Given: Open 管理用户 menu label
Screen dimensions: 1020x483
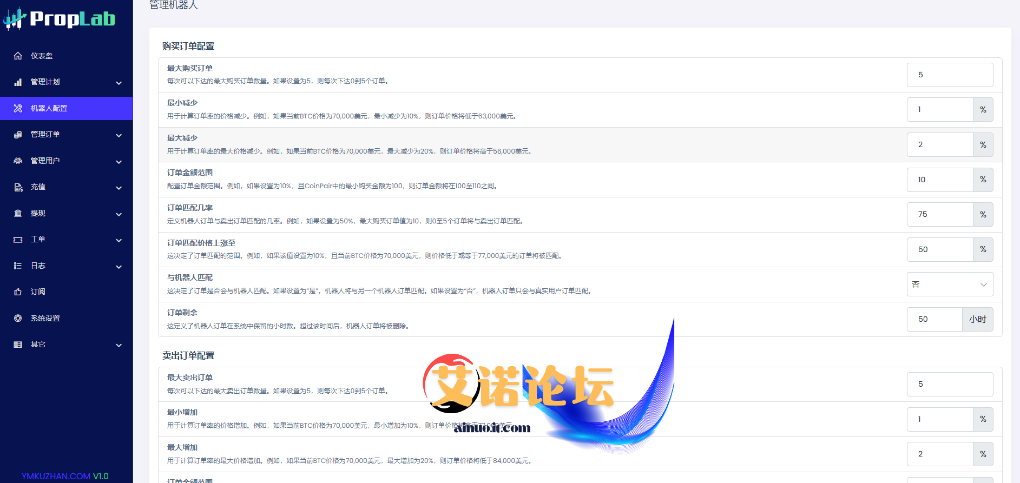Looking at the screenshot, I should coord(45,161).
